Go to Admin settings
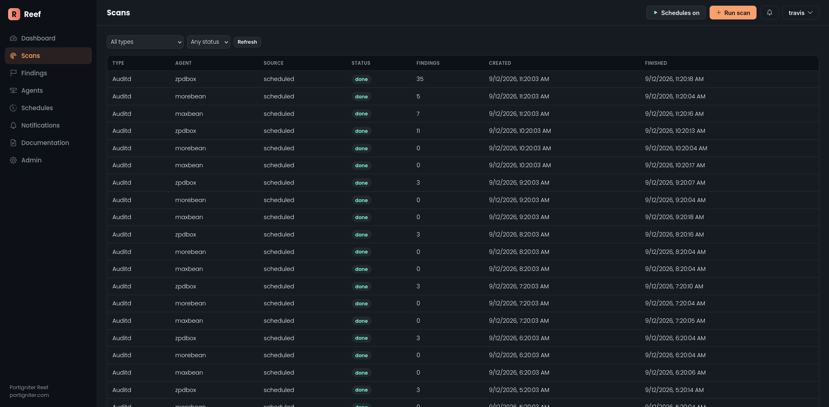This screenshot has height=407, width=829. click(48, 160)
